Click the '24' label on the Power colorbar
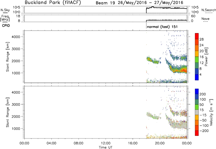216x149 pixels. 201,45
